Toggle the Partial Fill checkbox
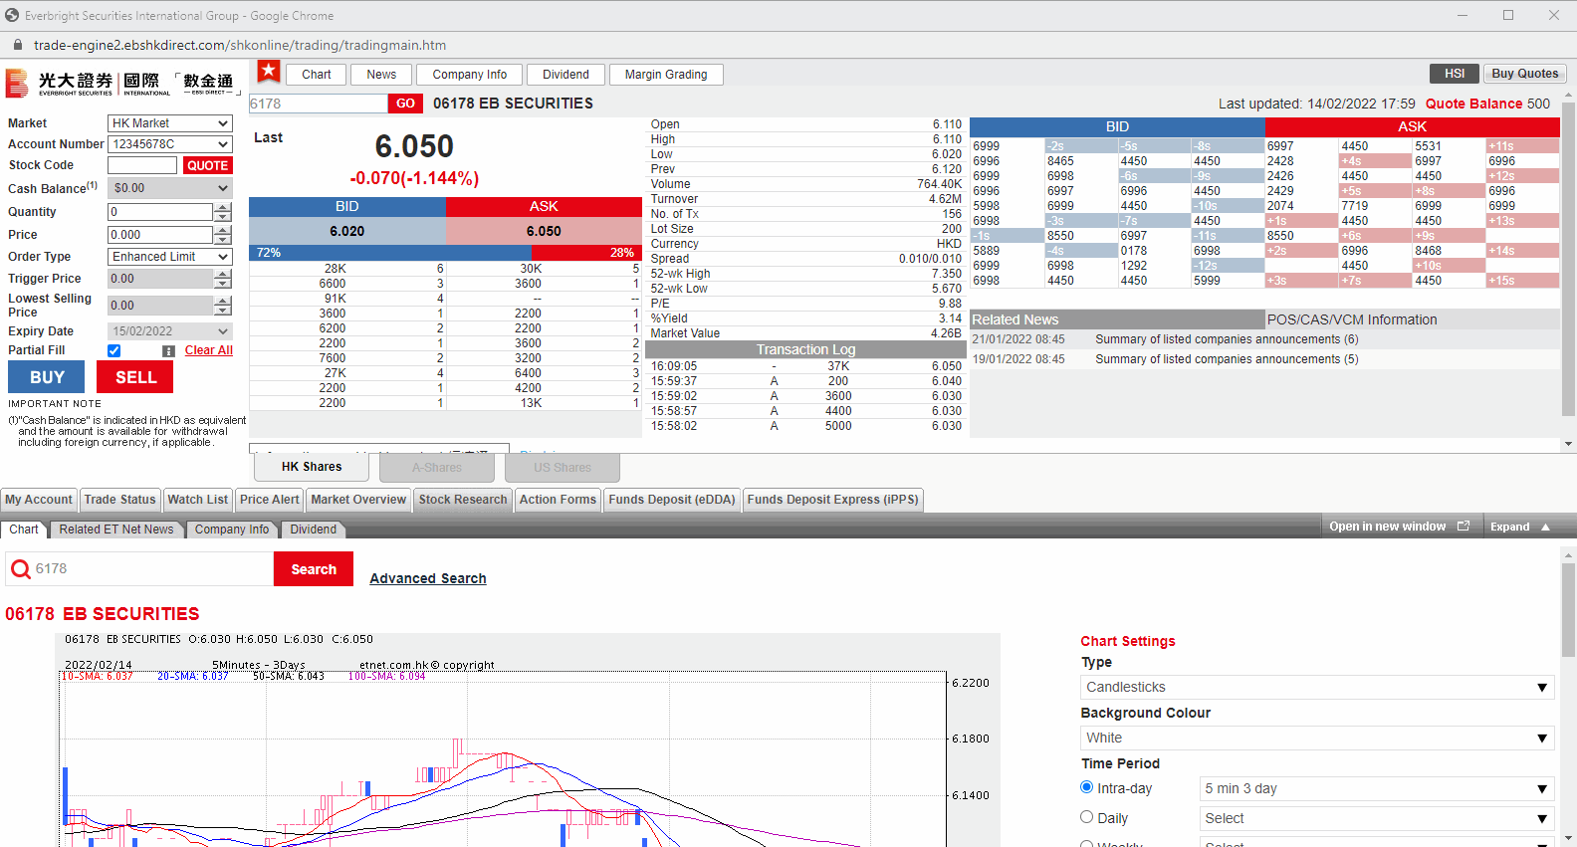The image size is (1577, 847). click(114, 350)
